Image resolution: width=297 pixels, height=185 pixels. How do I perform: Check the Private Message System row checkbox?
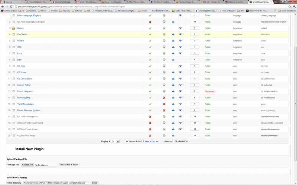pos(14,110)
